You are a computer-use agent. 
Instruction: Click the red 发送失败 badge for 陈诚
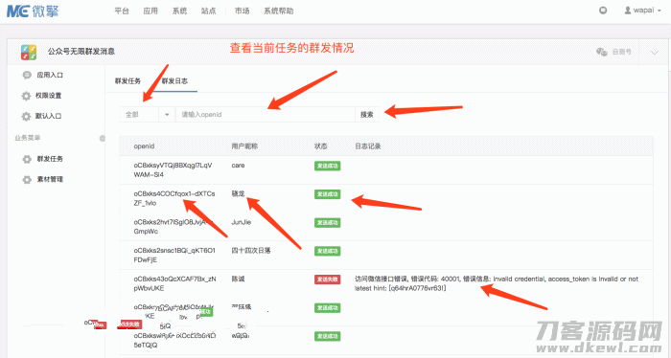(x=328, y=280)
